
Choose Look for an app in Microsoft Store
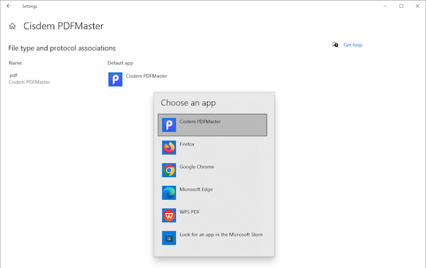(x=221, y=234)
